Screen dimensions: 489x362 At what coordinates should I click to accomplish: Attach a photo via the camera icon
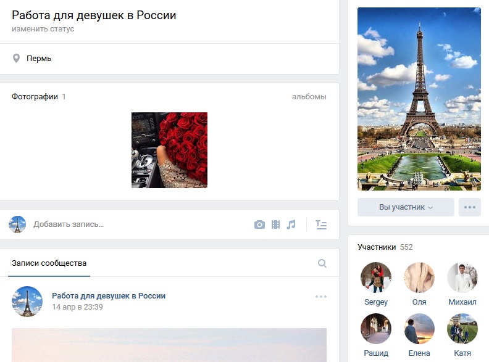click(x=259, y=224)
